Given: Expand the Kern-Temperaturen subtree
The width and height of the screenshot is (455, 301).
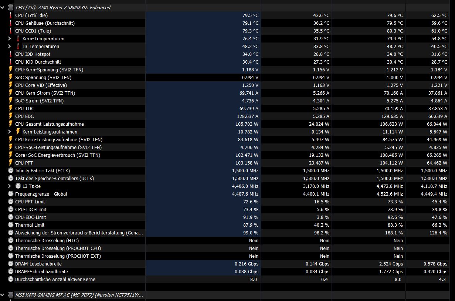Looking at the screenshot, I should [x=10, y=38].
